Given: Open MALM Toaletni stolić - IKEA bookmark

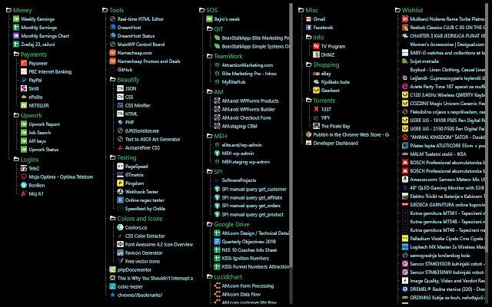Looking at the screenshot, I should (438, 154).
